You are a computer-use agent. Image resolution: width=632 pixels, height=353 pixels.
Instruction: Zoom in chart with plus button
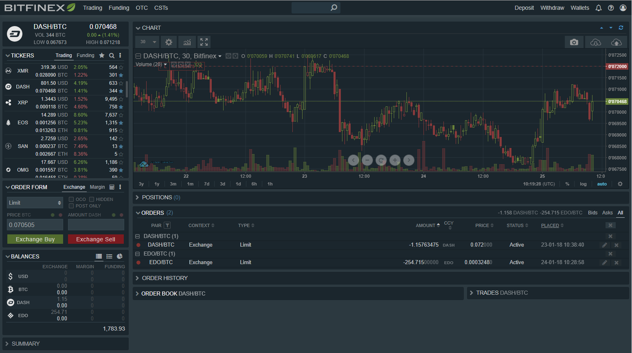click(395, 160)
